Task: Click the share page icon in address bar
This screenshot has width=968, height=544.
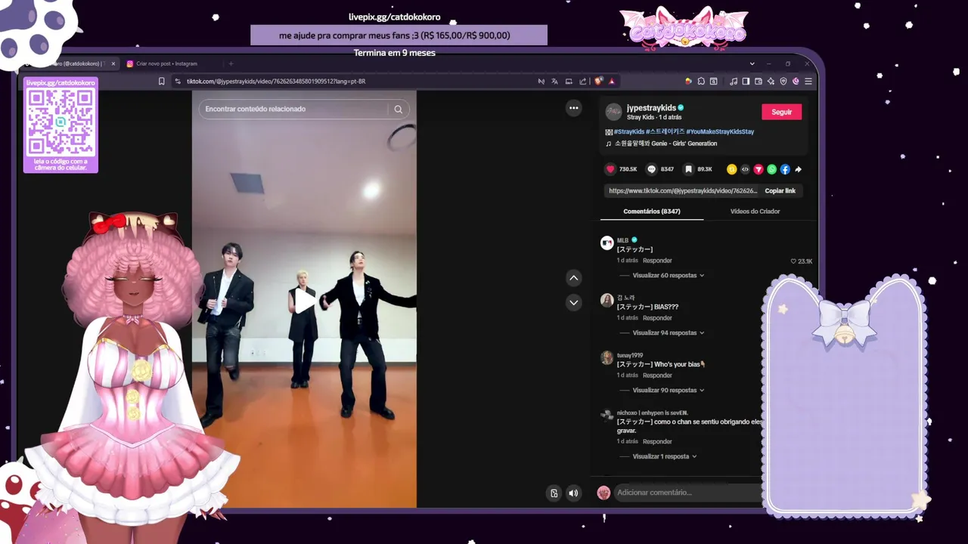Action: (583, 81)
